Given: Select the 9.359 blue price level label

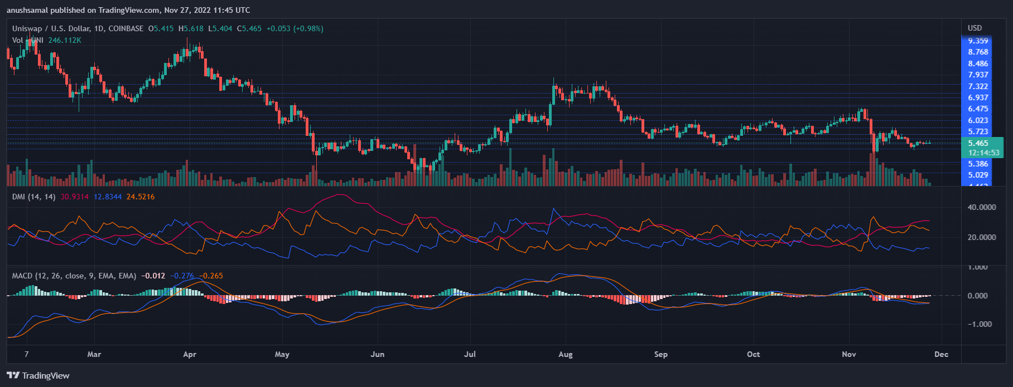Looking at the screenshot, I should [978, 41].
